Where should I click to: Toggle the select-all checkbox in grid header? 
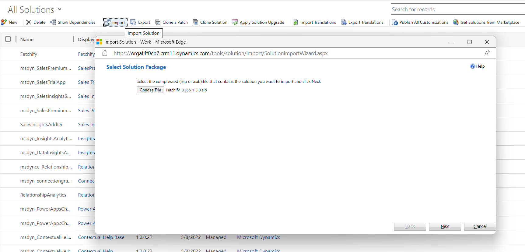[8, 39]
